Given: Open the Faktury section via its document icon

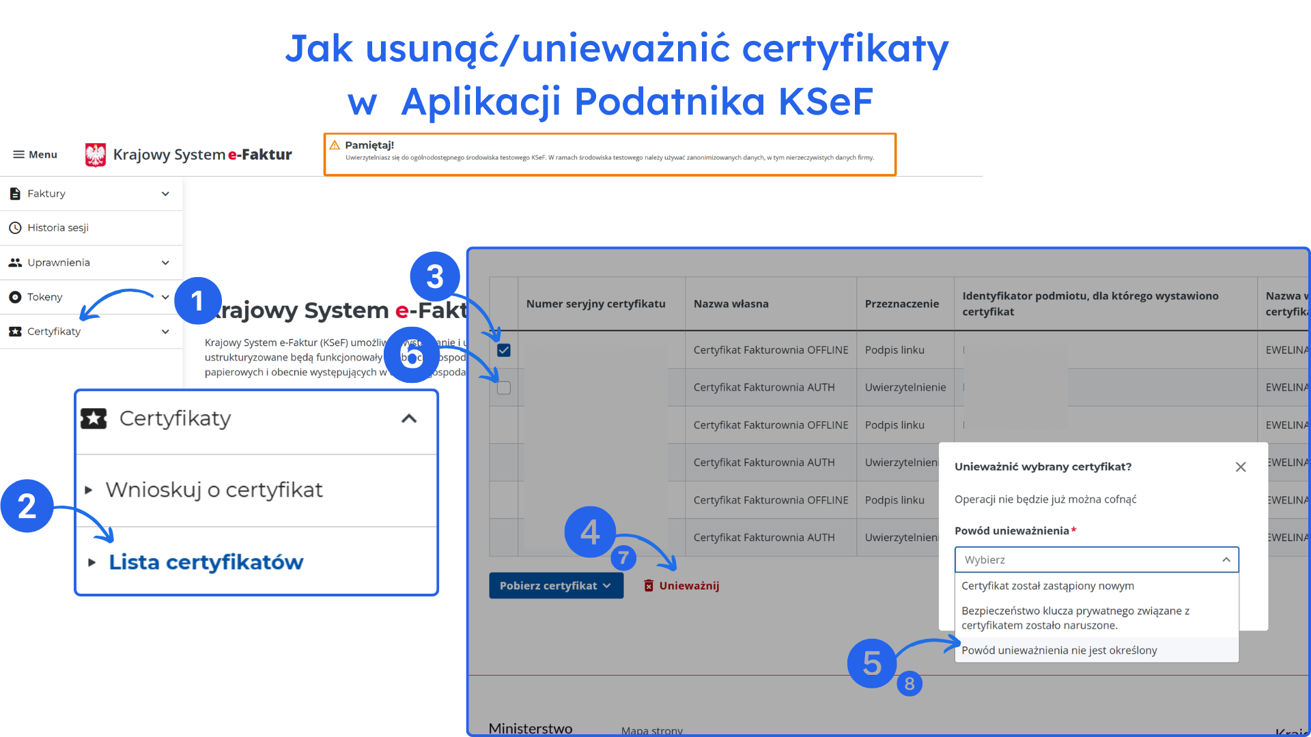Looking at the screenshot, I should pyautogui.click(x=15, y=193).
